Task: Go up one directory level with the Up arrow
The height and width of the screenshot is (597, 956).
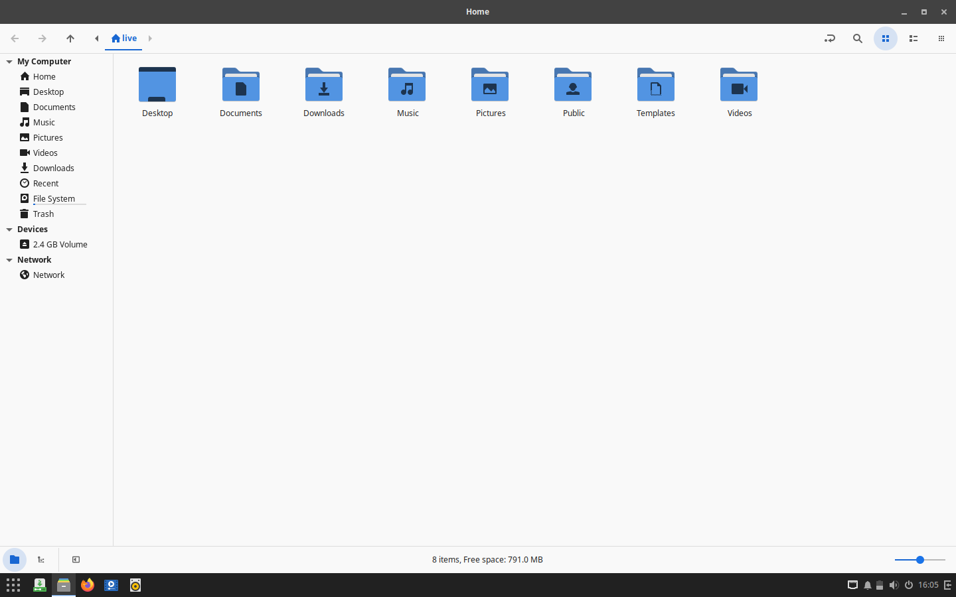Action: [x=70, y=38]
